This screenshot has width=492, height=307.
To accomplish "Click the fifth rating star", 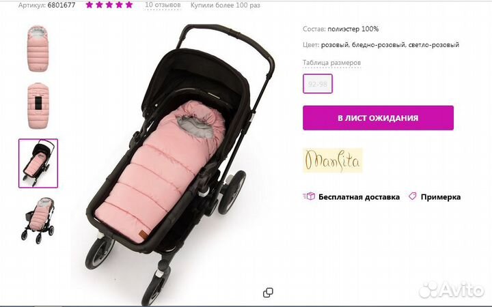I will click(x=129, y=5).
